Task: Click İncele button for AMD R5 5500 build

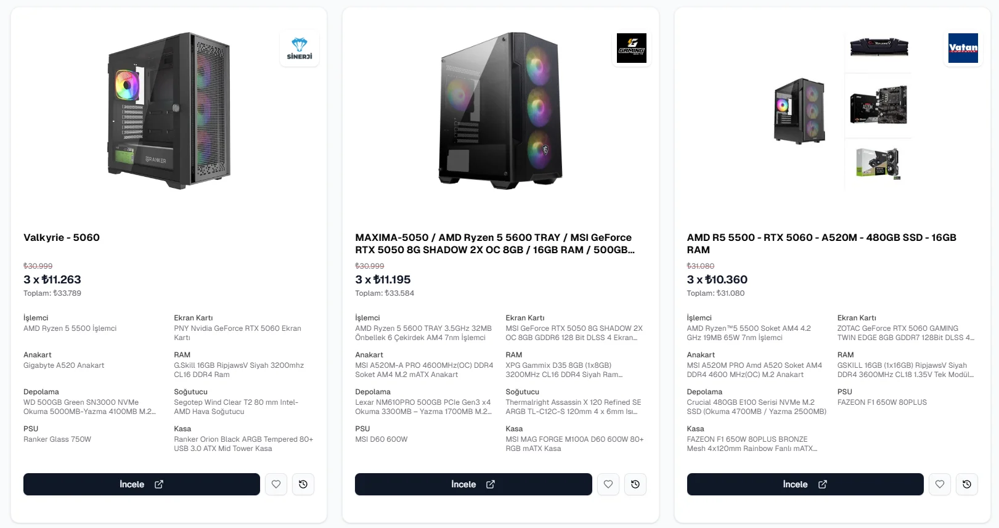Action: pyautogui.click(x=805, y=484)
